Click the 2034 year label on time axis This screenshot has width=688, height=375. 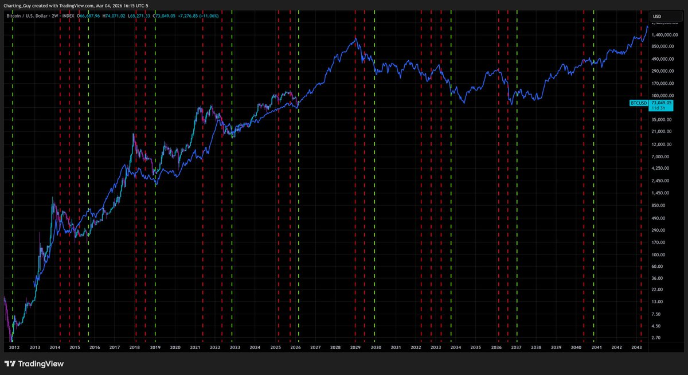[x=456, y=347]
